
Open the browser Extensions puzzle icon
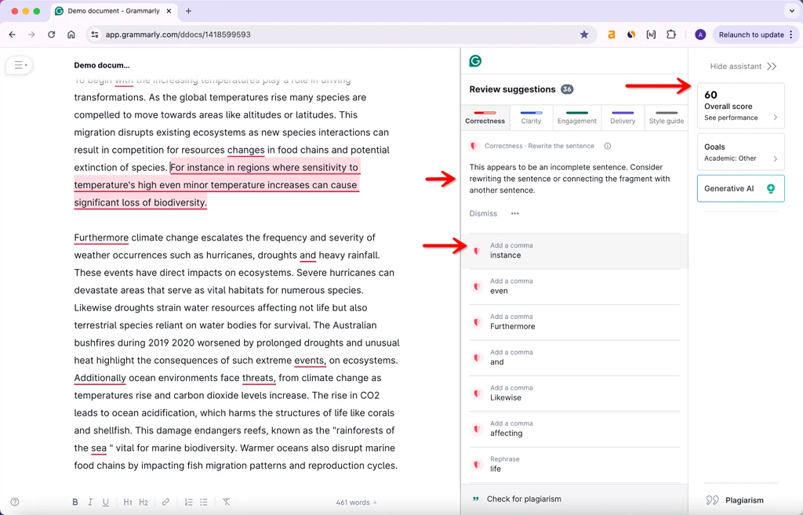tap(671, 34)
